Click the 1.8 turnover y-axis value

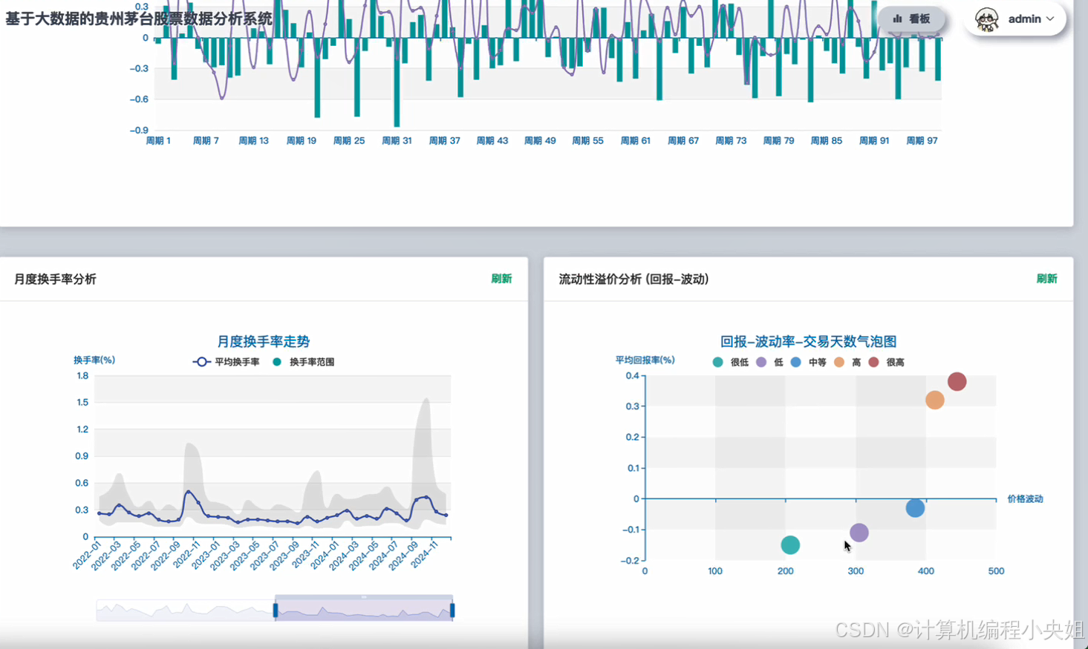(82, 375)
